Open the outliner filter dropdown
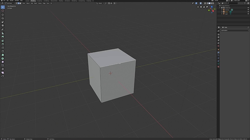 click(245, 3)
